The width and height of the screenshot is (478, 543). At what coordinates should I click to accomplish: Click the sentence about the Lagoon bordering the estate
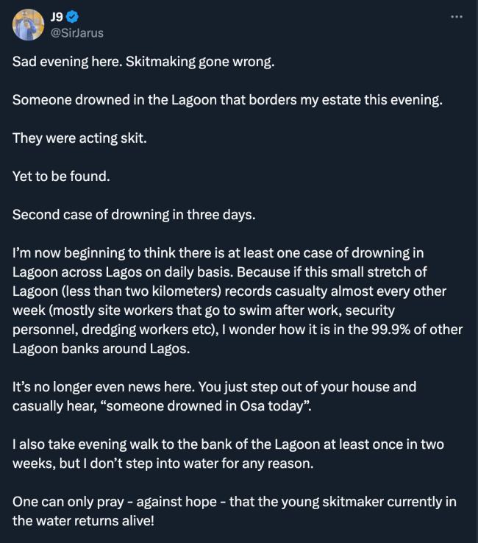(227, 99)
